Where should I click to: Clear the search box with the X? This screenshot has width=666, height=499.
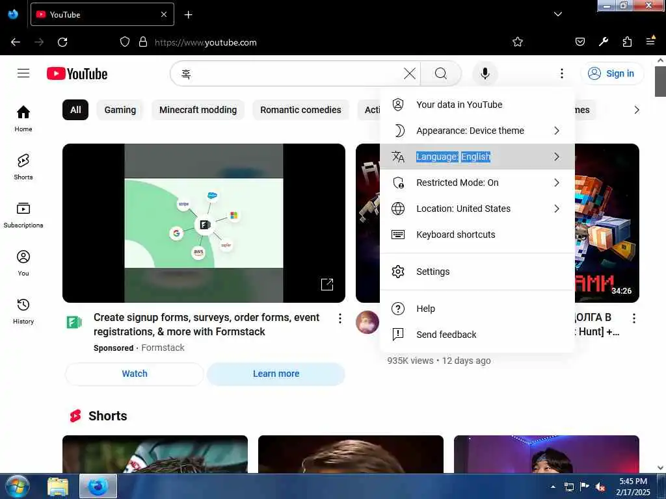click(x=410, y=73)
